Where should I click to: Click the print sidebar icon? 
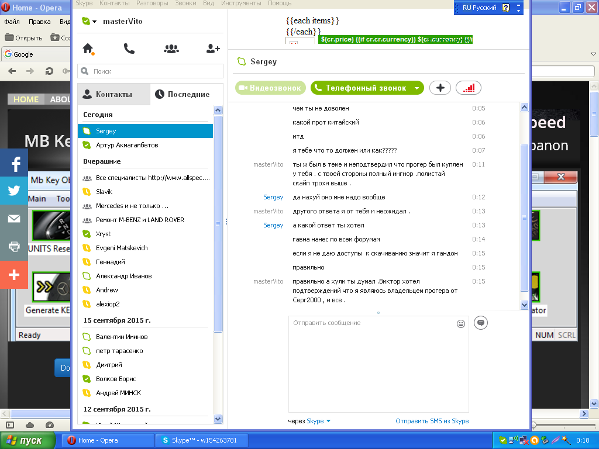(x=14, y=247)
